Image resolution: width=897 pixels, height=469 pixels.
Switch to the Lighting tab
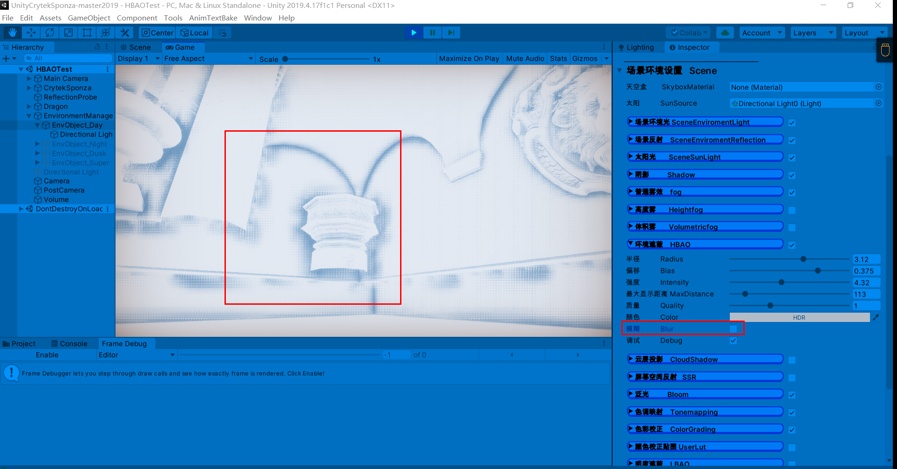tap(636, 47)
